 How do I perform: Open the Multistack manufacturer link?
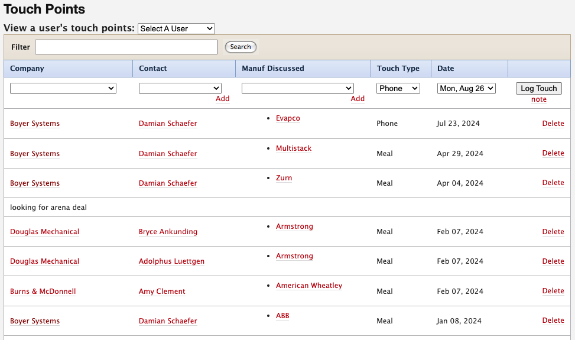pyautogui.click(x=294, y=148)
